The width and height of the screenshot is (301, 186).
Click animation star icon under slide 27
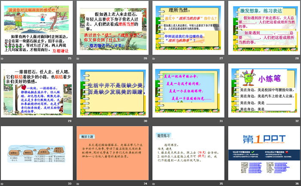(154, 59)
